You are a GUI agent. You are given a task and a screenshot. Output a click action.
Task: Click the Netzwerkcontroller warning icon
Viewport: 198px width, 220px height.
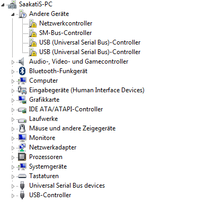tap(33, 23)
